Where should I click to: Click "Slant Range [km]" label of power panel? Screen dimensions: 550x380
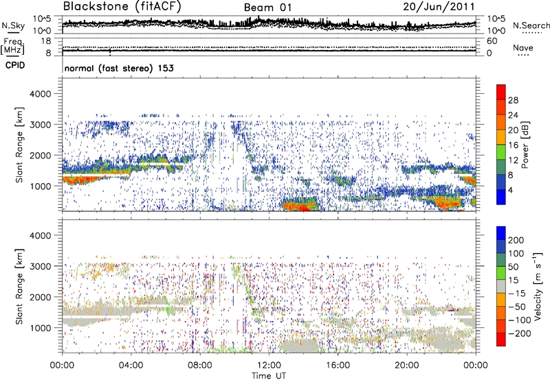tap(19, 145)
